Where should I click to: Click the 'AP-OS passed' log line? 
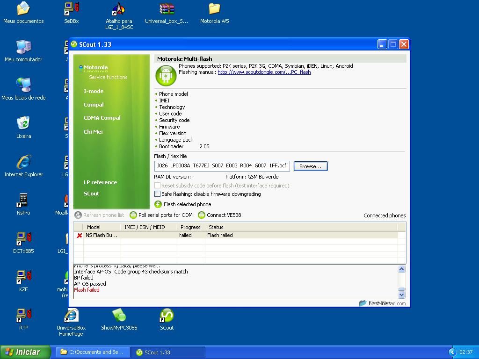[x=90, y=284]
